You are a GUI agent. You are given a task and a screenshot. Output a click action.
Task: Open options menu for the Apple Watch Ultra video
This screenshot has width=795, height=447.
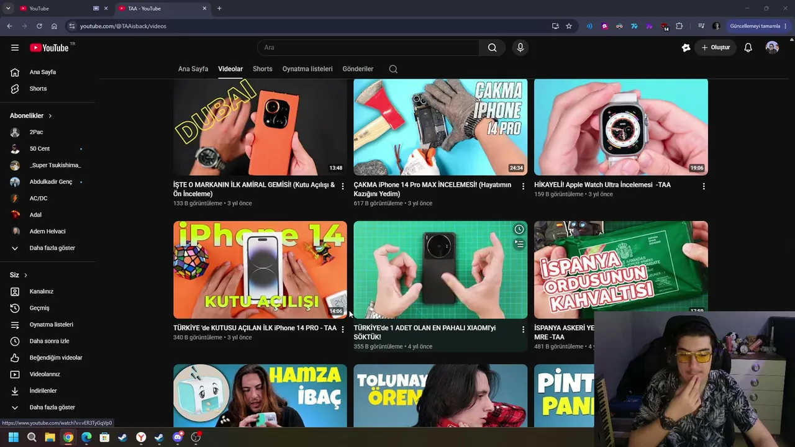pos(704,186)
